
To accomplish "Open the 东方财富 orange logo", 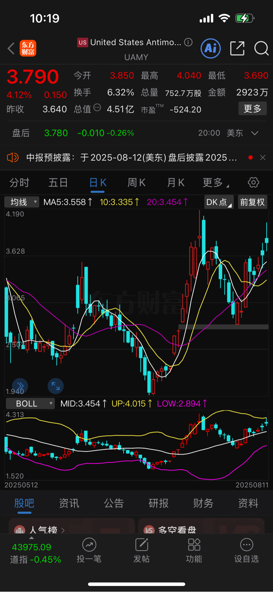I will 28,48.
